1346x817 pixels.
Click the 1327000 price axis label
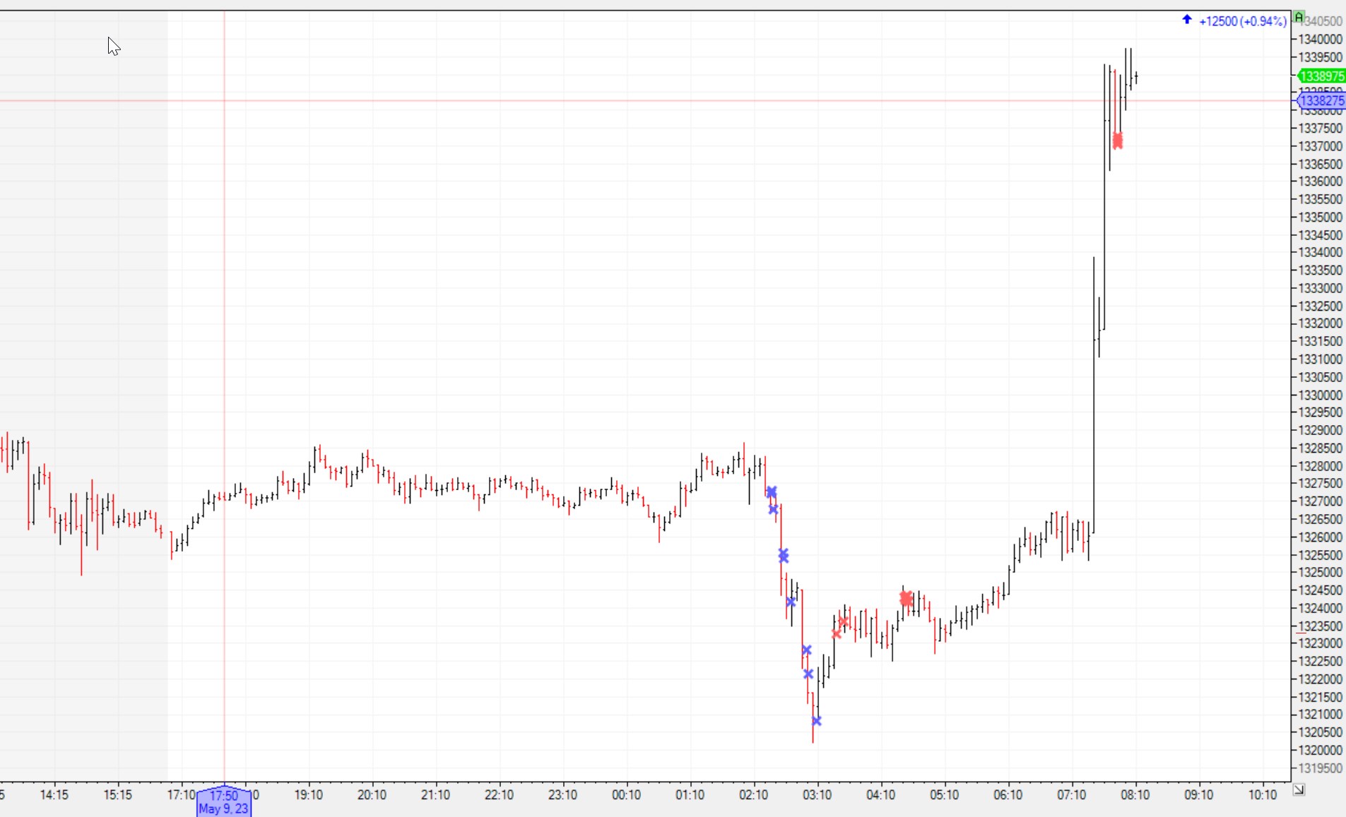1321,501
